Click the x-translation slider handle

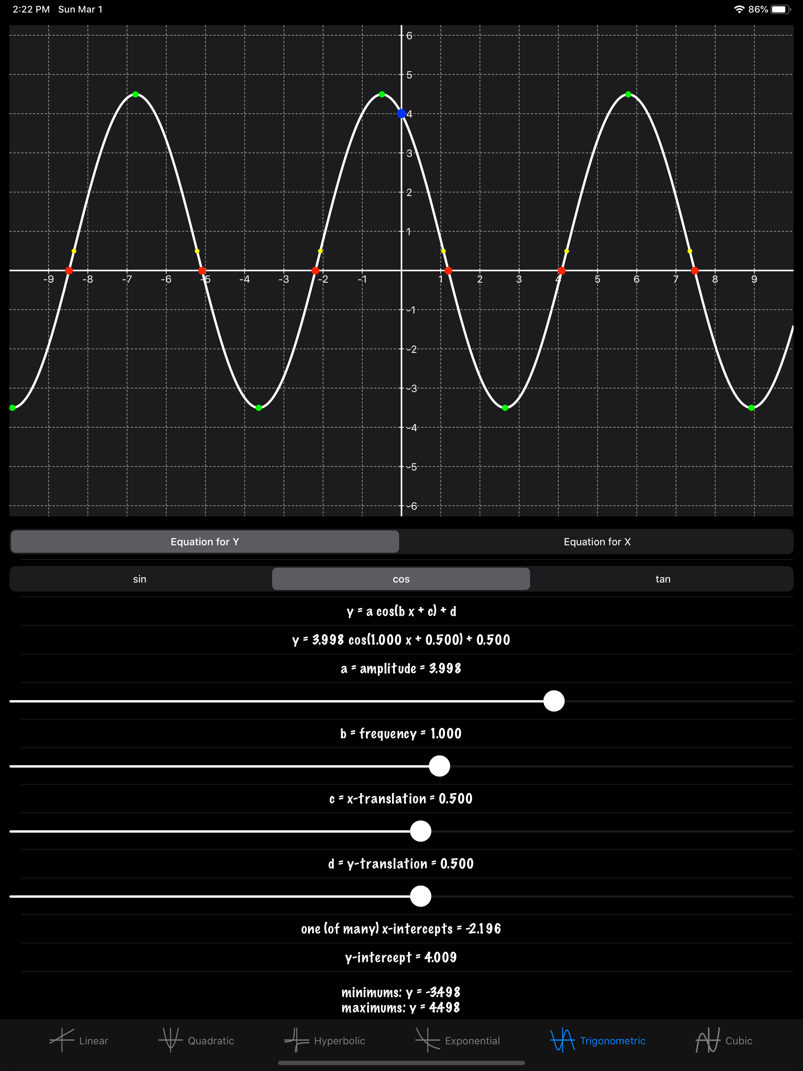coord(420,831)
